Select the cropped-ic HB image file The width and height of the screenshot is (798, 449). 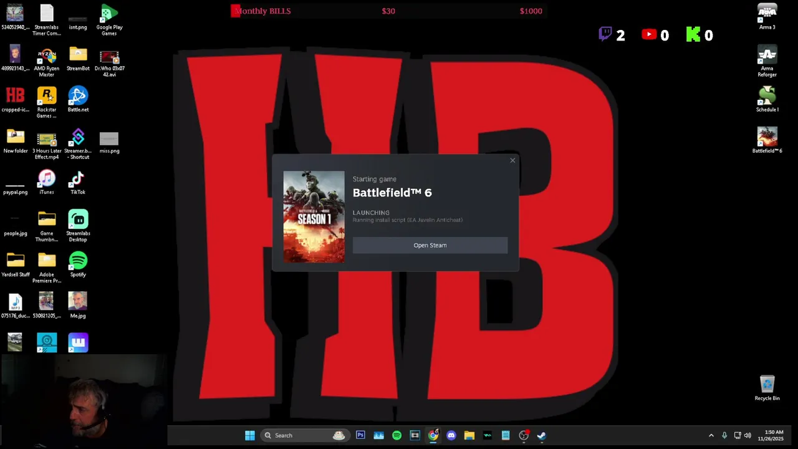pos(16,100)
